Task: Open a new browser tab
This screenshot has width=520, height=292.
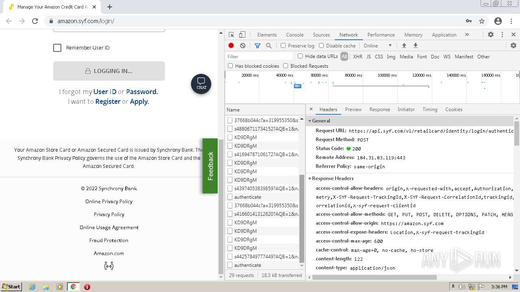Action: coord(110,7)
